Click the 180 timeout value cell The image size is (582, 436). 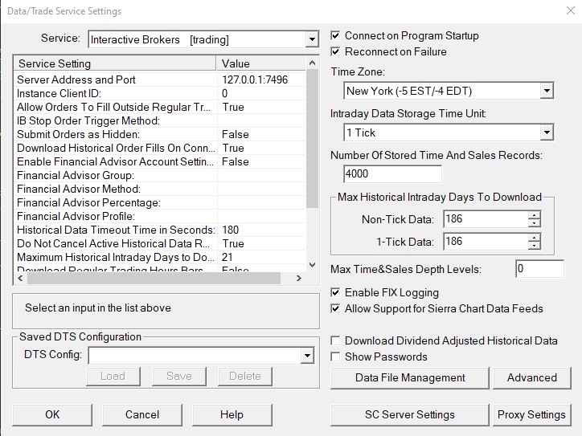[x=262, y=230]
